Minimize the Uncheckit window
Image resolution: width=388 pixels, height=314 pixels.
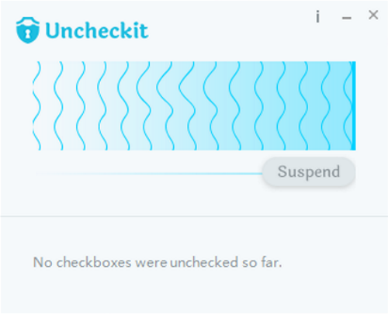pos(347,18)
